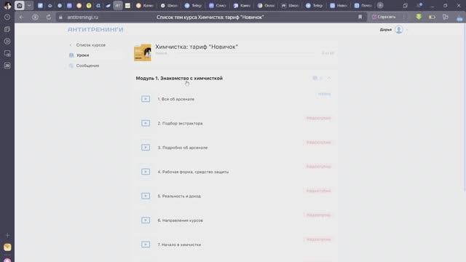The image size is (466, 262).
Task: Bookmark this page via the bookmark icon
Action: [x=360, y=17]
